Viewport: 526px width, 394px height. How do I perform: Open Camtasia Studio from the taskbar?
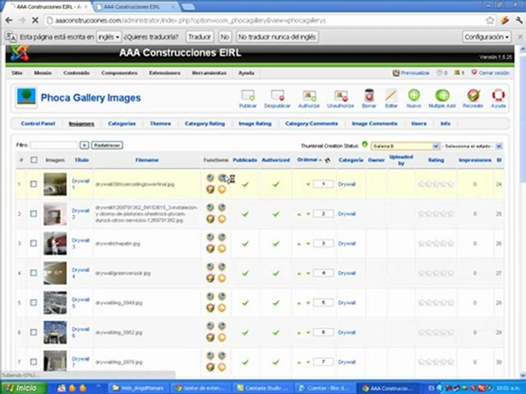(x=264, y=389)
